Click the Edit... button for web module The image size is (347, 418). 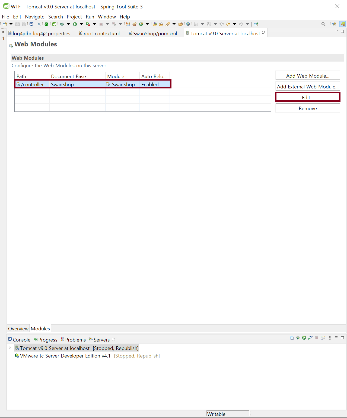click(308, 97)
